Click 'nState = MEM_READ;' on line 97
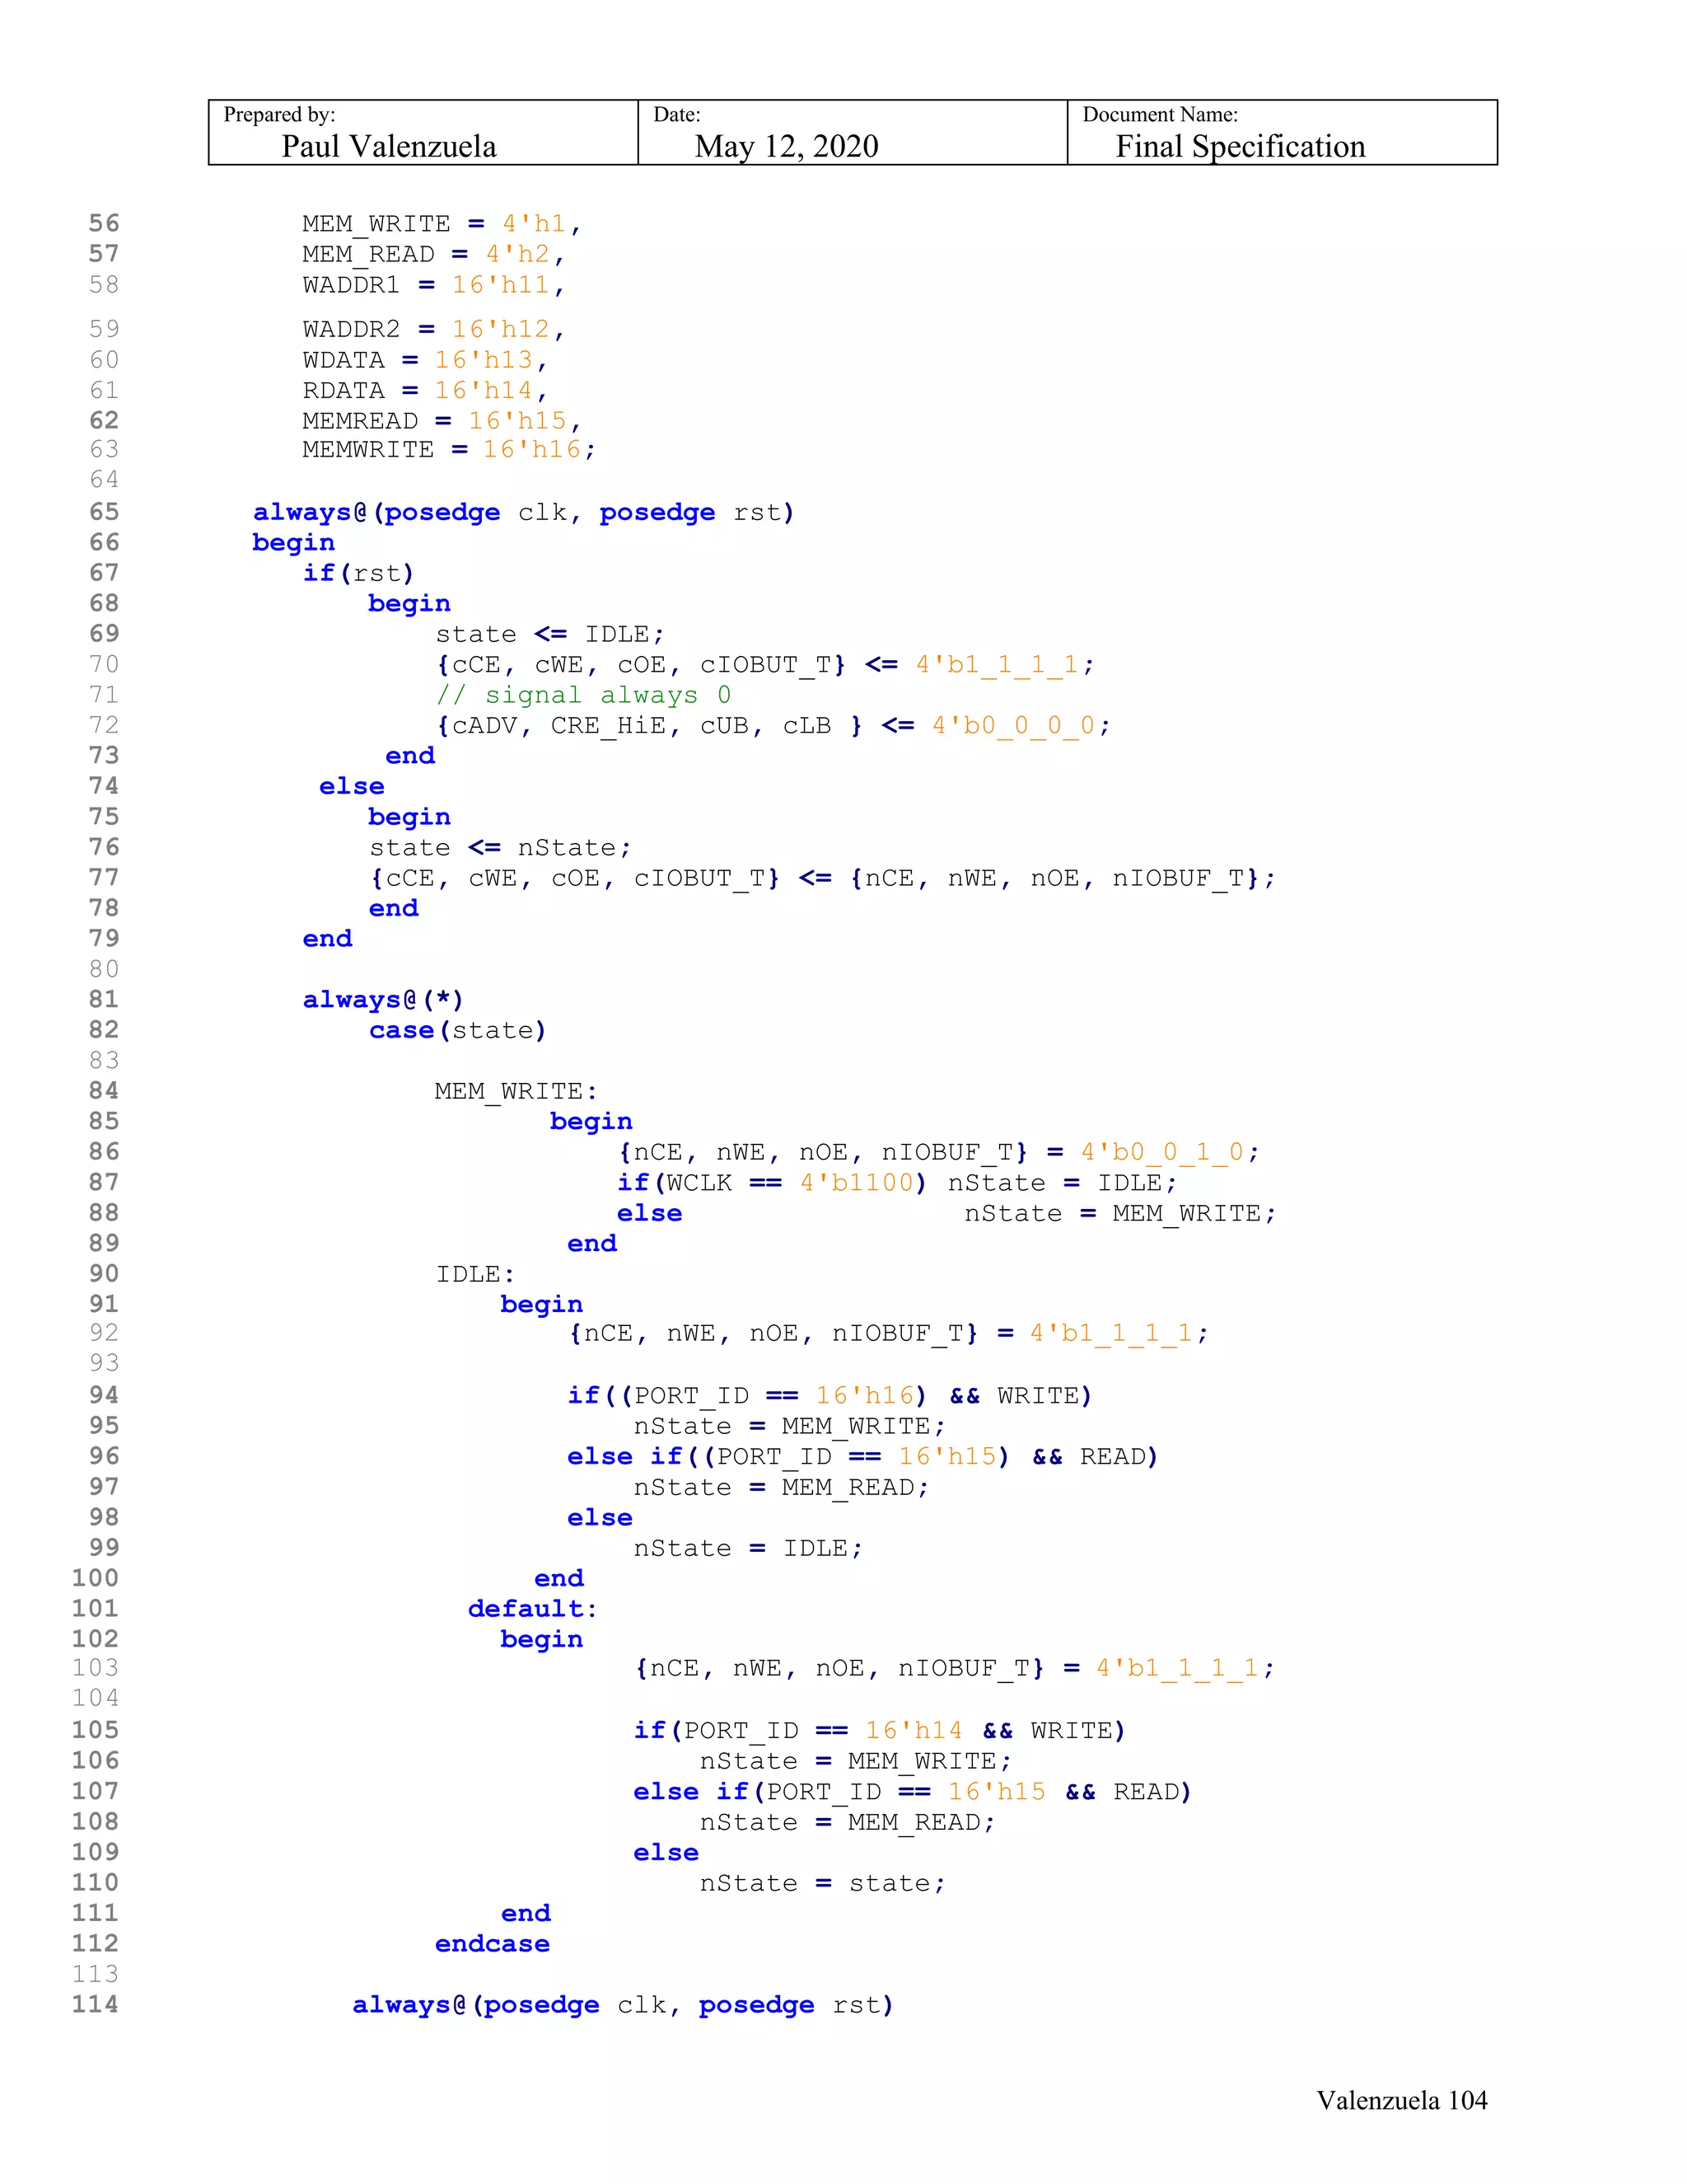The image size is (1687, 2184). tap(782, 1488)
